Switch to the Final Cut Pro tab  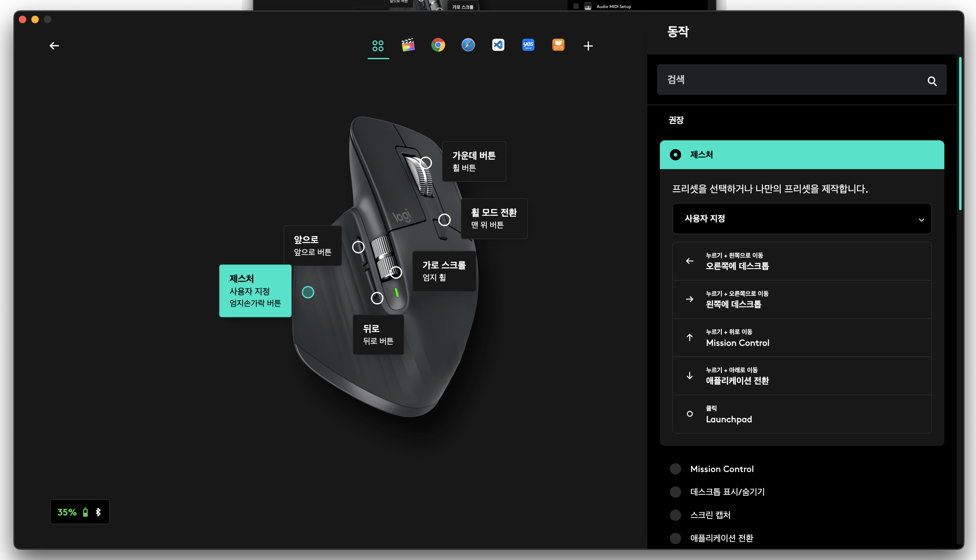408,45
